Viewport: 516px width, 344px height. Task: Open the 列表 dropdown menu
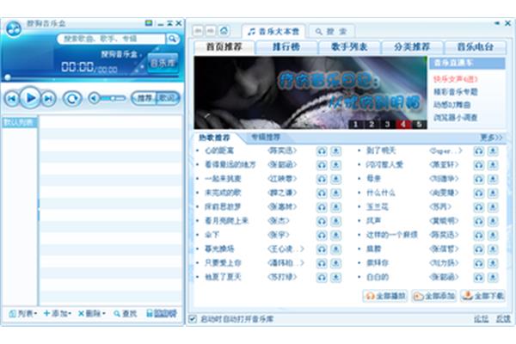(x=23, y=314)
